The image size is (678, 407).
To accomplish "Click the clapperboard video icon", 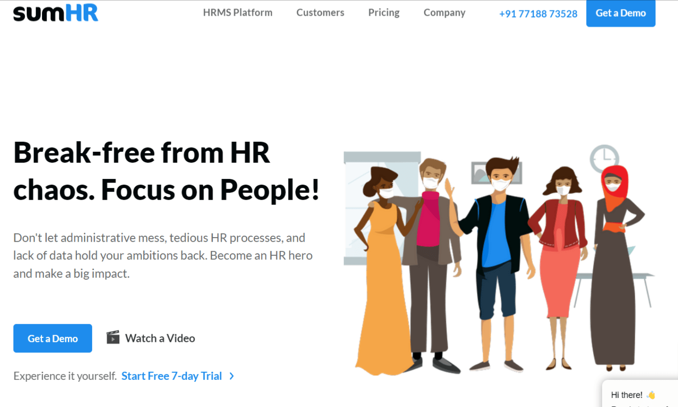I will [x=113, y=337].
